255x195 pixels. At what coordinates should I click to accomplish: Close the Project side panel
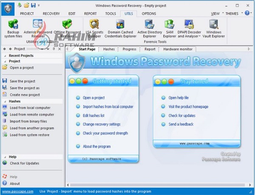tap(59, 49)
